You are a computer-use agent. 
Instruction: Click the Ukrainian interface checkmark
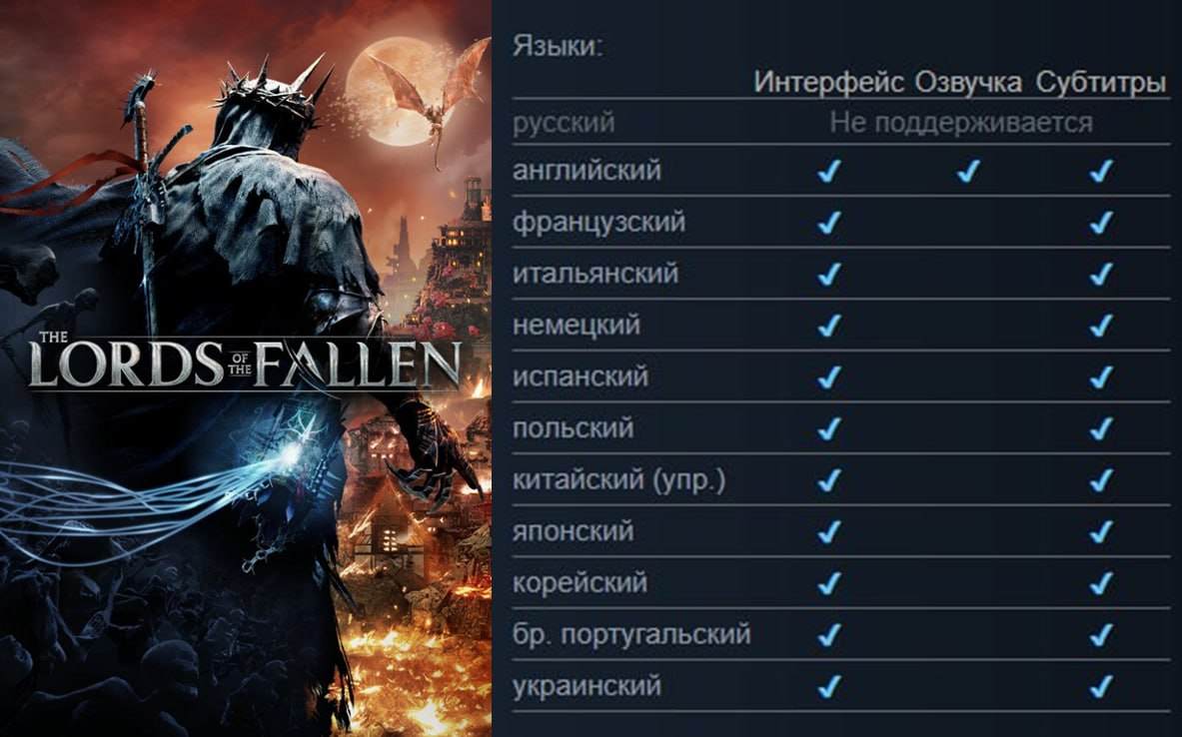[x=829, y=686]
